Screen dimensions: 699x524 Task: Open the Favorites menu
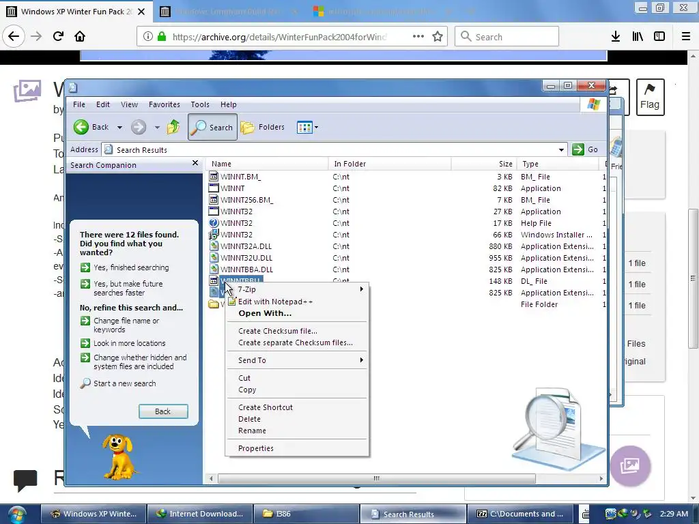(x=165, y=104)
